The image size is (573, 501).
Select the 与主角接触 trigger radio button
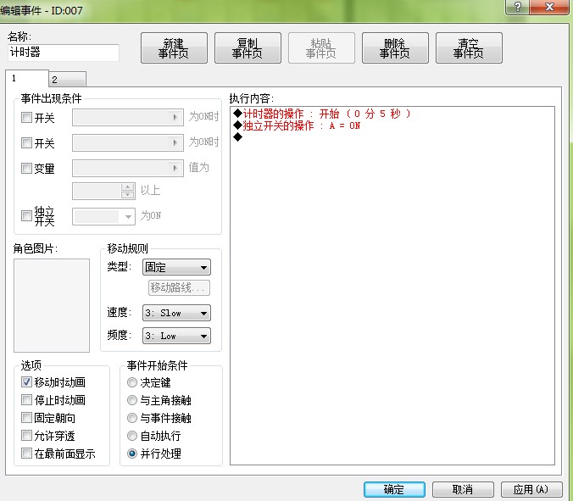click(x=132, y=400)
